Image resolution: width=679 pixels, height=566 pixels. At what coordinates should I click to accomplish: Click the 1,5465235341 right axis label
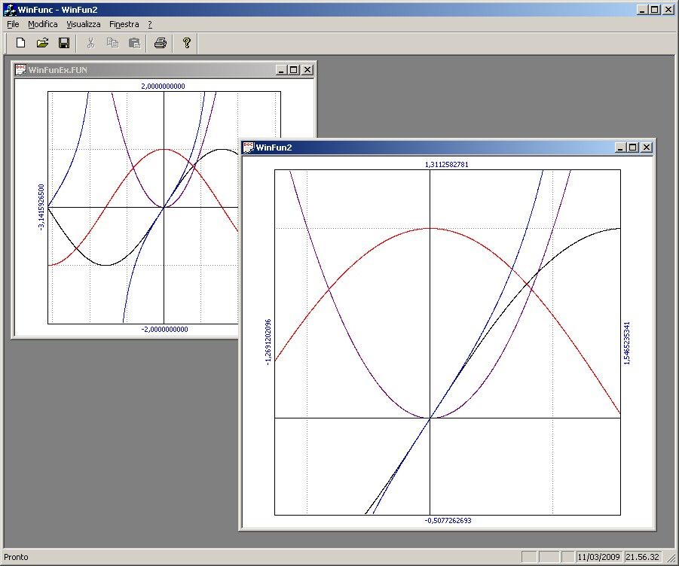point(627,343)
